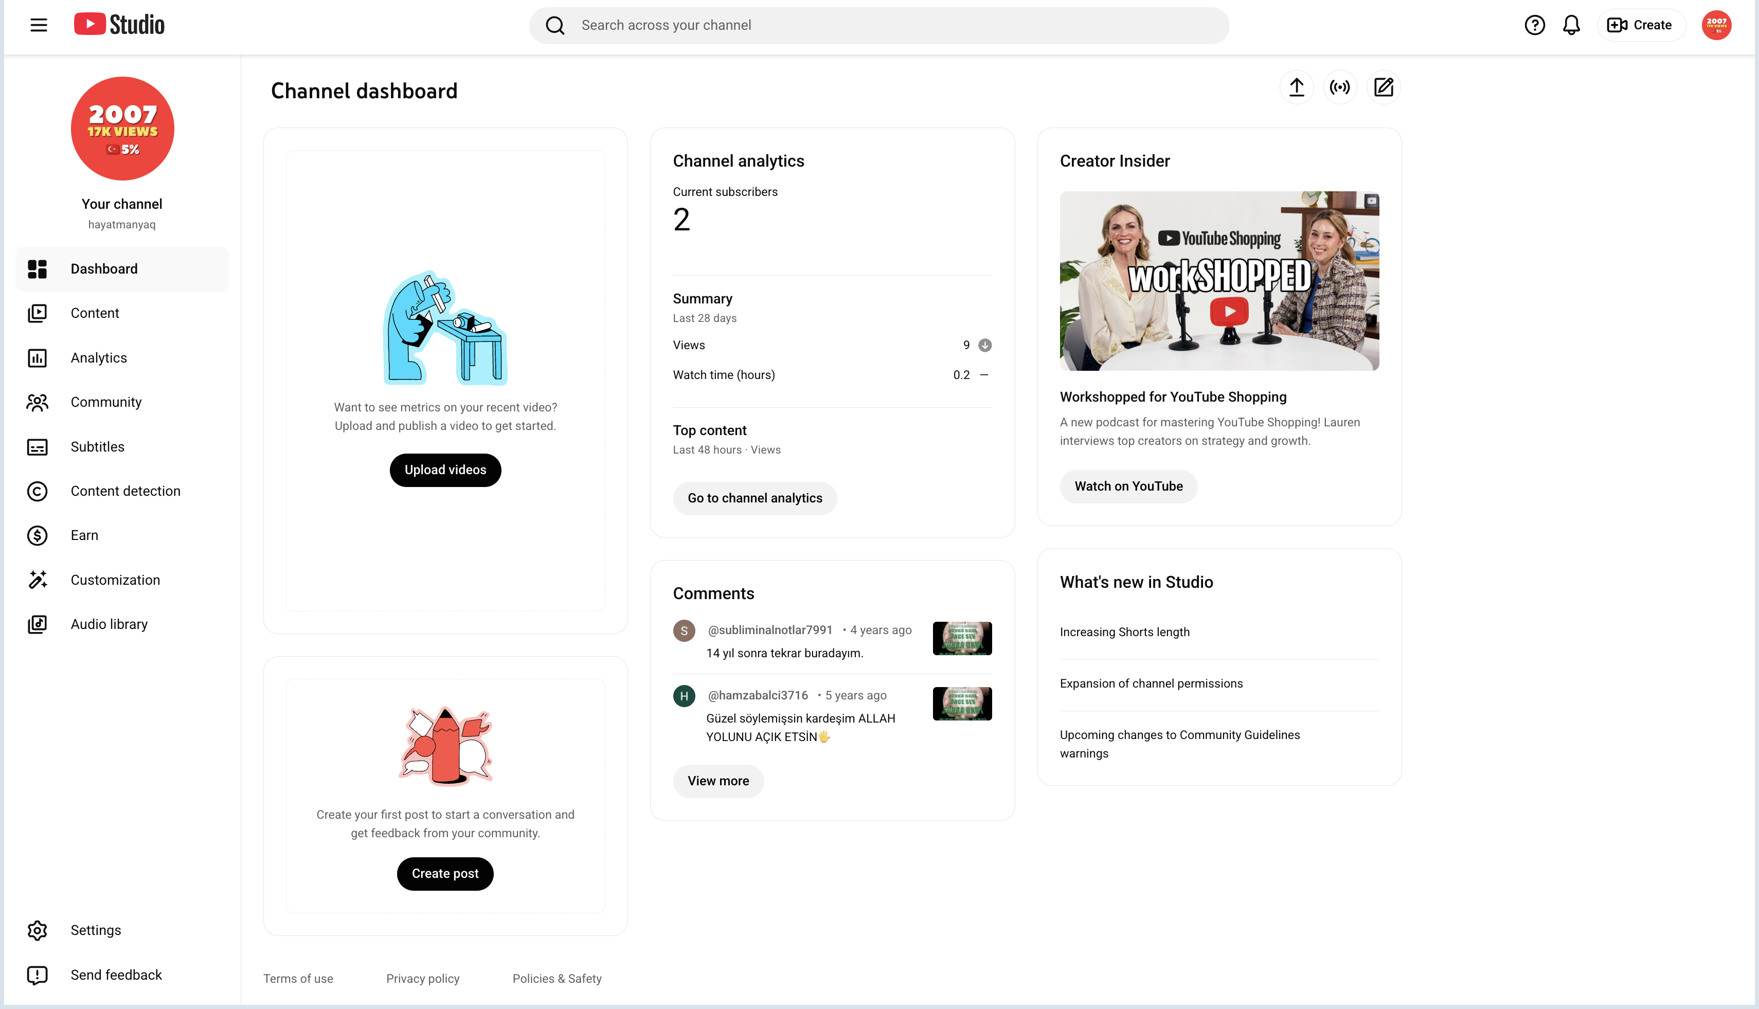The width and height of the screenshot is (1759, 1009).
Task: Open Increasing Shorts length news item
Action: (x=1124, y=632)
